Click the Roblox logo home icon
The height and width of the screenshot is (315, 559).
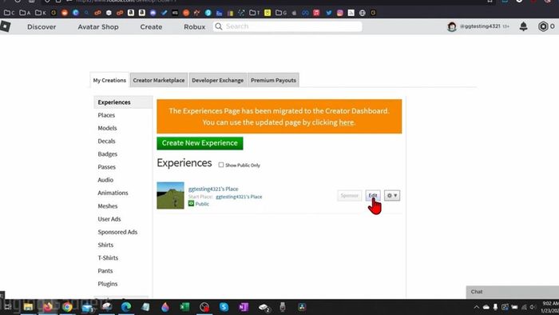pos(5,26)
